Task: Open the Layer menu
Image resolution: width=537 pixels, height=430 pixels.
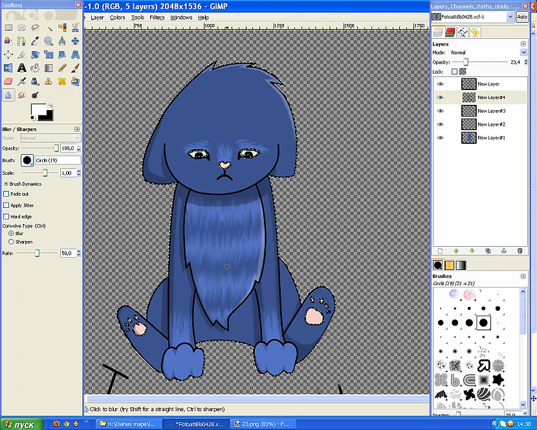Action: (x=97, y=17)
